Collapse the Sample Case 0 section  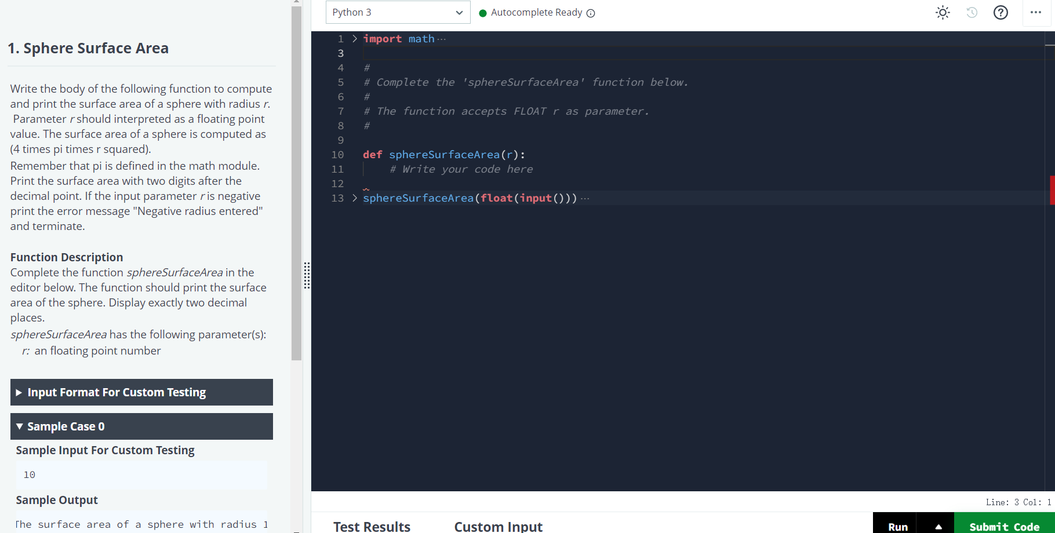pos(141,426)
